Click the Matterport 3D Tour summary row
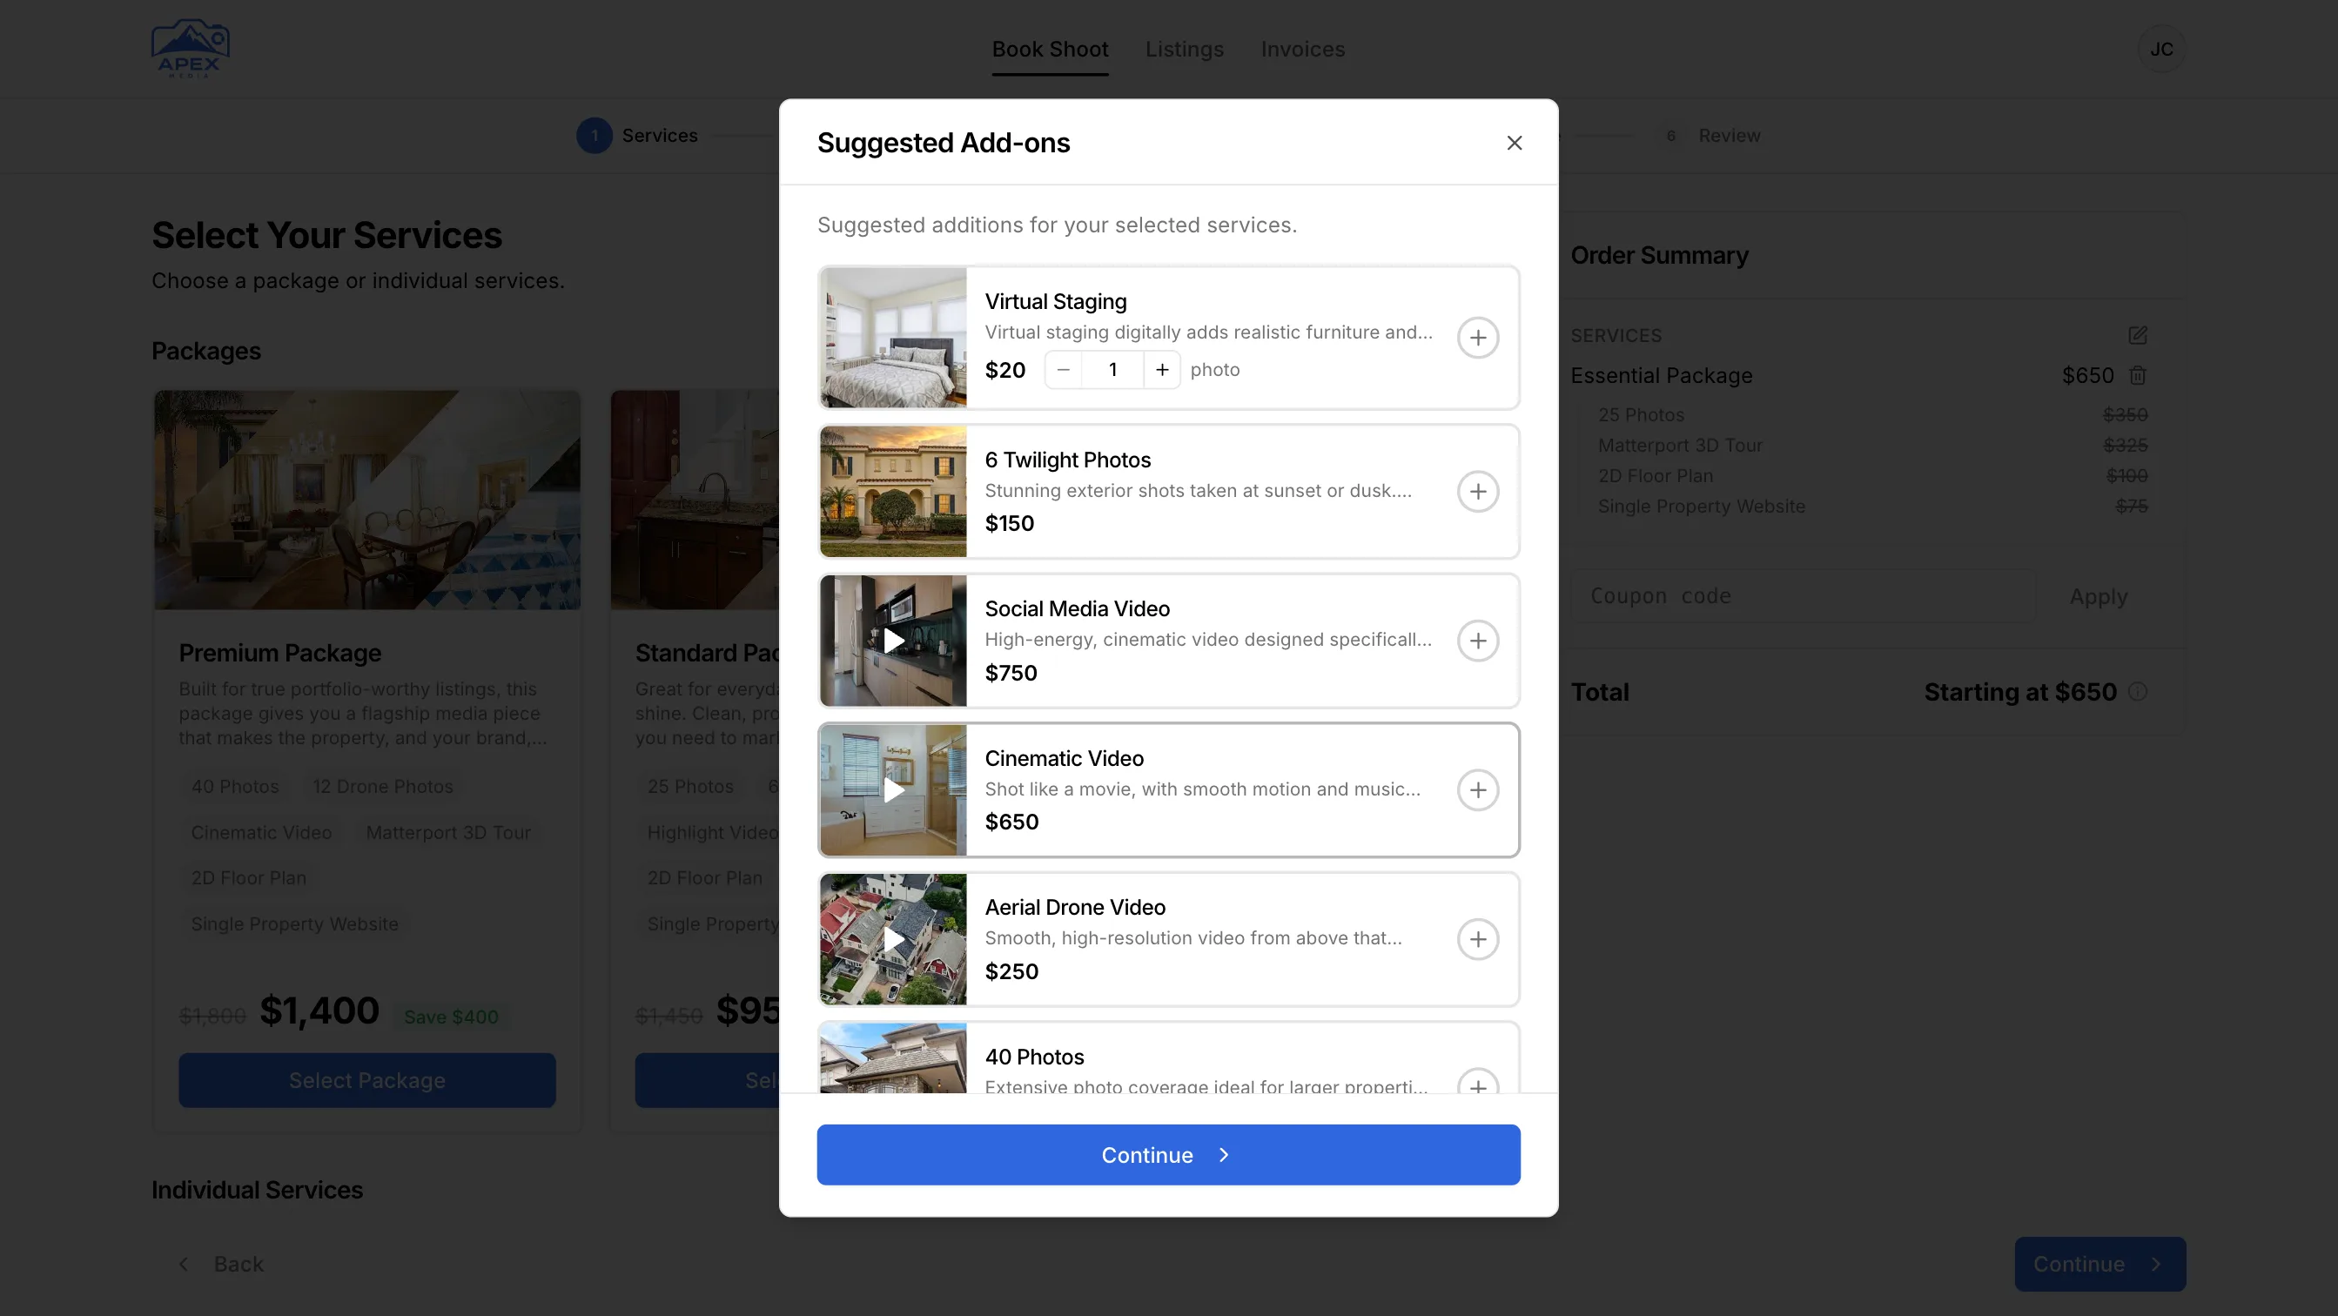This screenshot has height=1316, width=2338. [x=1872, y=445]
